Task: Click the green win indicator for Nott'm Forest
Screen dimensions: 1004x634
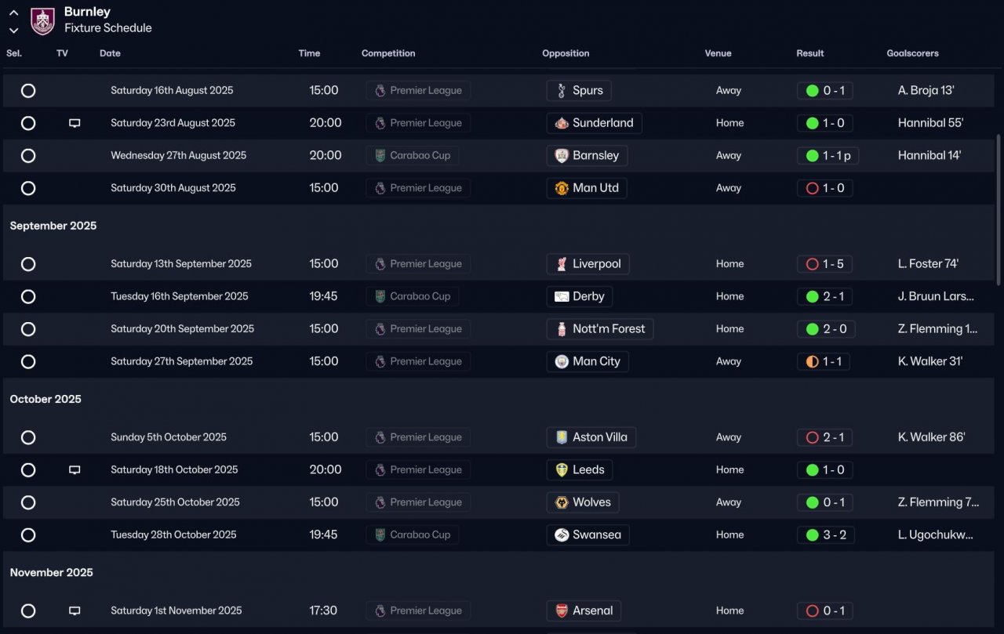Action: (812, 329)
